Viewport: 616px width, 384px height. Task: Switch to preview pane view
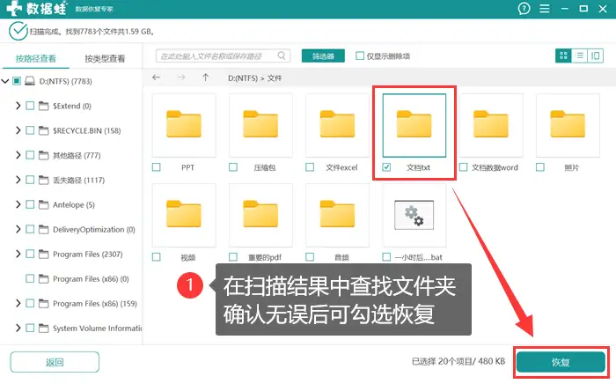click(597, 55)
